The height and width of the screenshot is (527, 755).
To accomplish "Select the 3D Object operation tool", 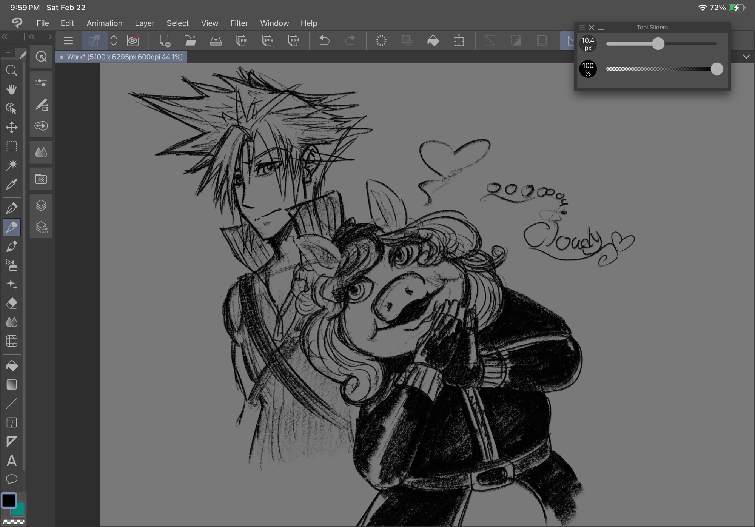I will point(12,108).
